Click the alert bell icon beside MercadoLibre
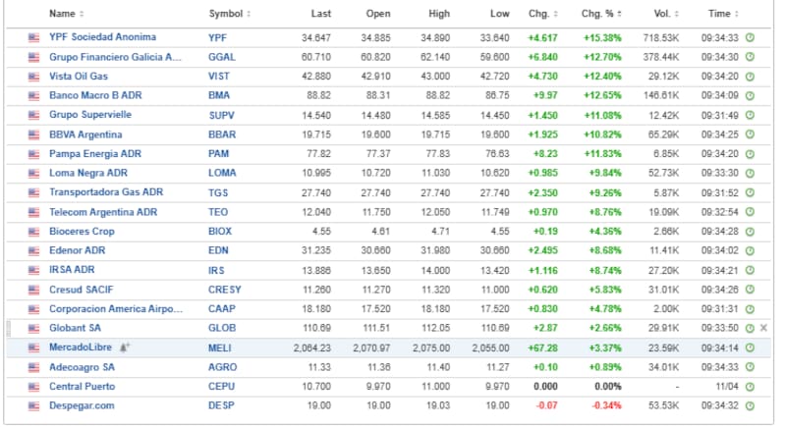This screenshot has height=427, width=786. click(124, 347)
